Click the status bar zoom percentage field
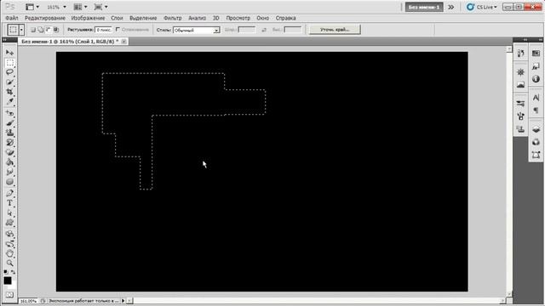This screenshot has width=545, height=306. (28, 301)
